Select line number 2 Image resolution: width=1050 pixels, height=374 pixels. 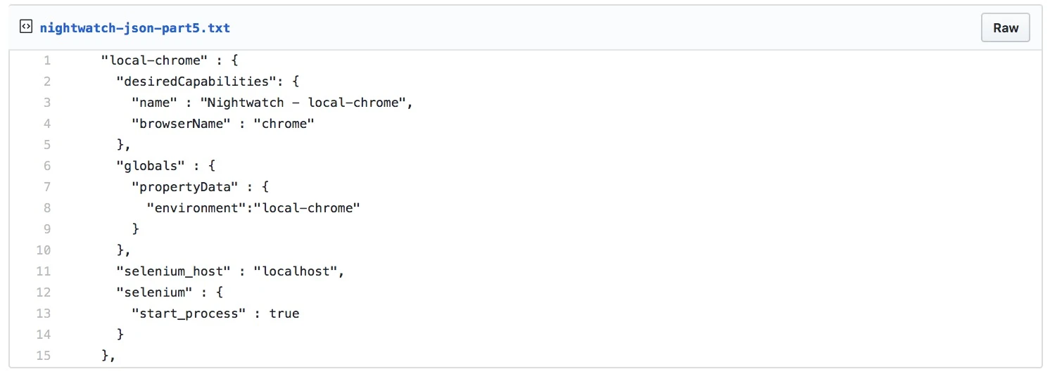coord(46,82)
